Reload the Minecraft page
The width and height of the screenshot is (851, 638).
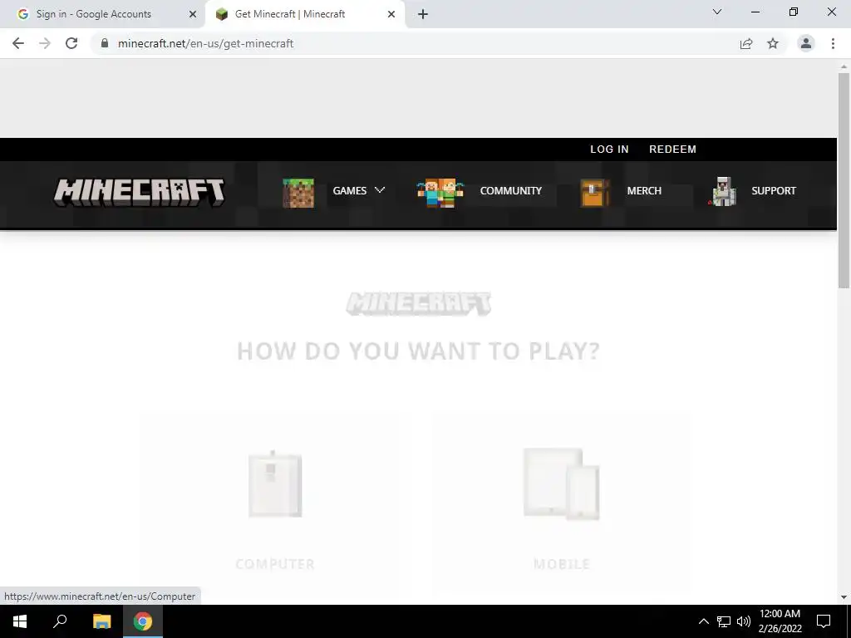click(71, 43)
